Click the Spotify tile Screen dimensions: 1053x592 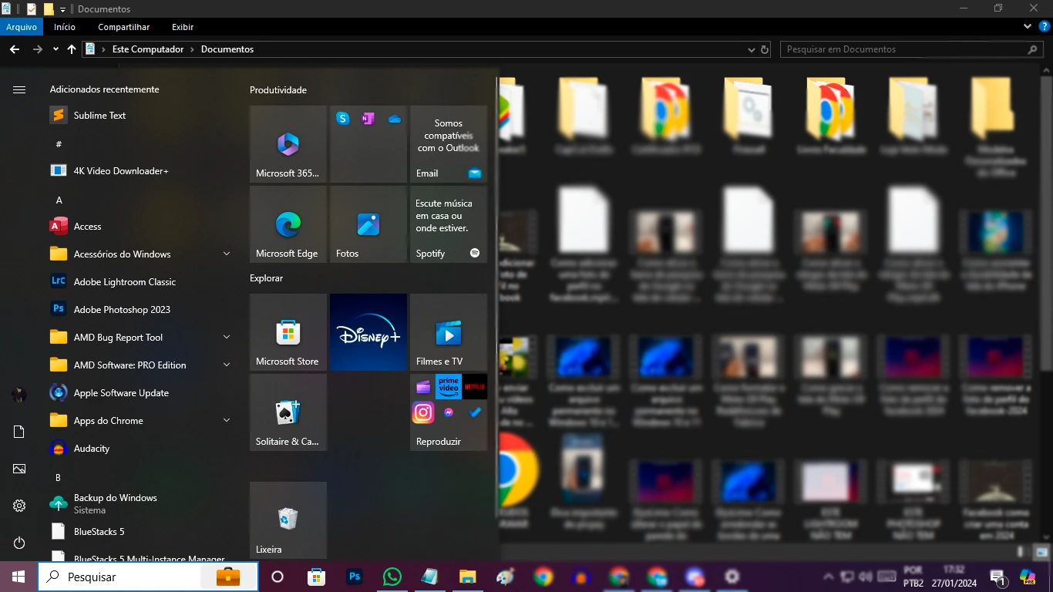(448, 224)
